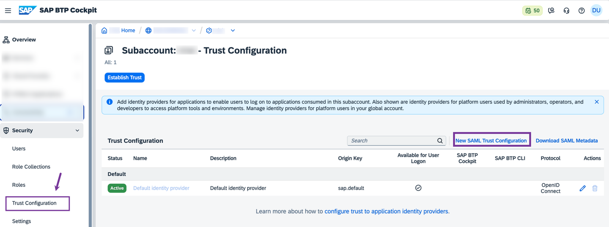Click the Default identity provider description cell

(x=238, y=188)
